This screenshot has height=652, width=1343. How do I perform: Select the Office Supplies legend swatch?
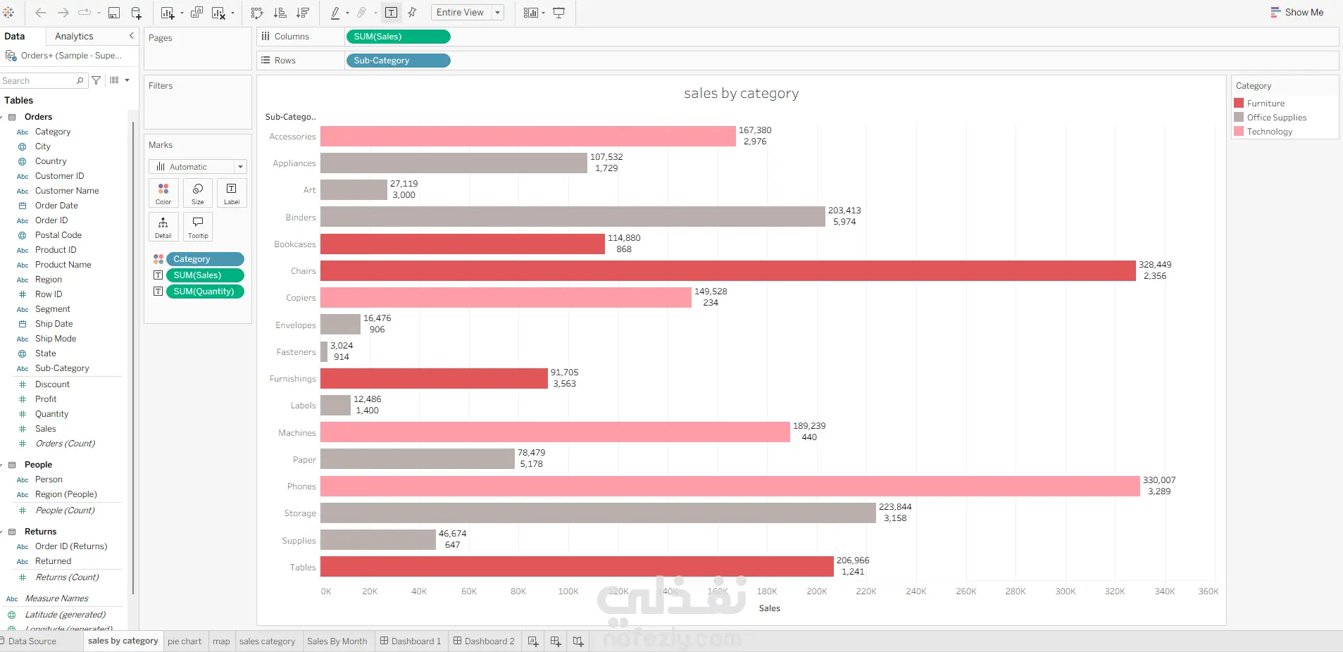[1239, 117]
